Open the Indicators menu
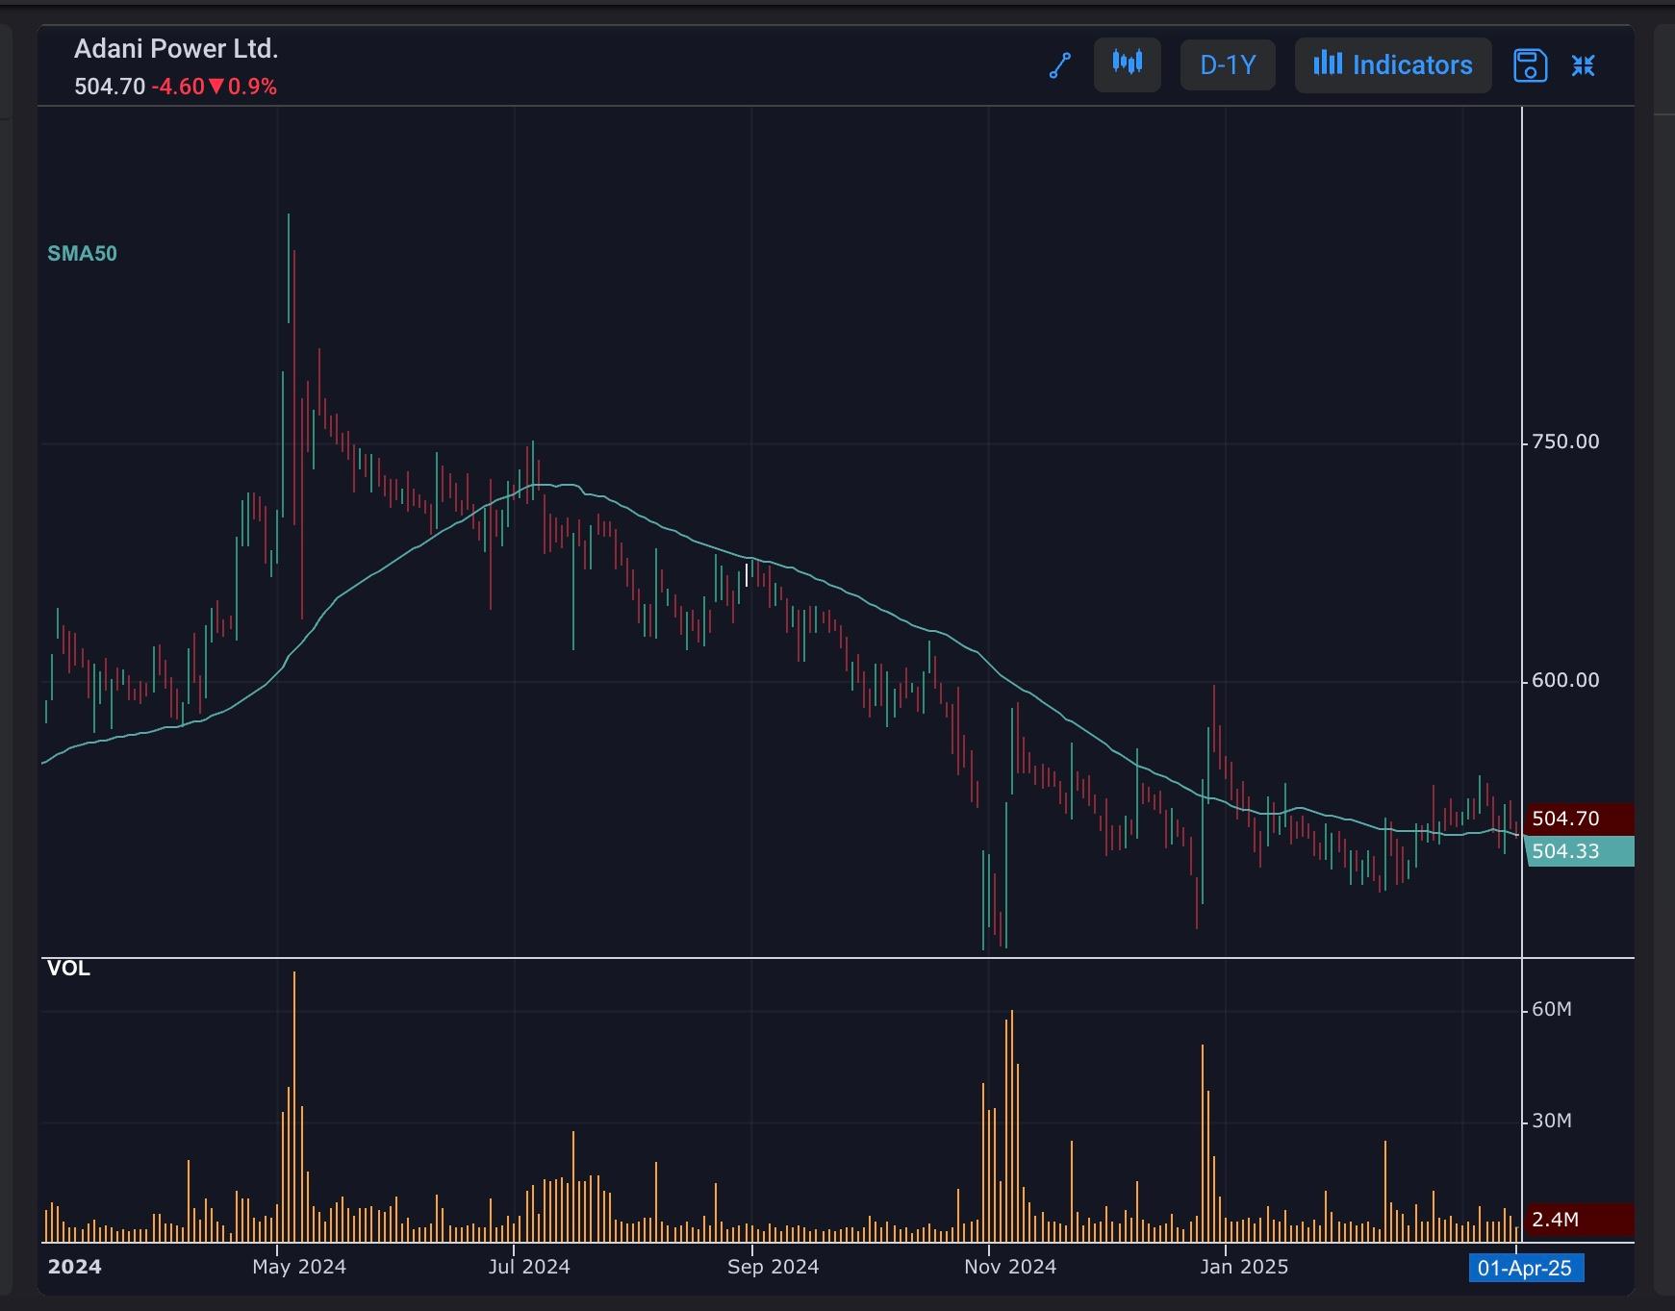This screenshot has height=1311, width=1675. click(1393, 64)
